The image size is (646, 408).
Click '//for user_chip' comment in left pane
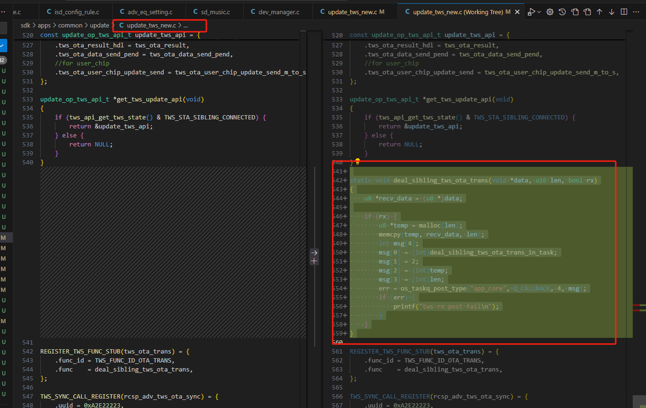click(82, 63)
